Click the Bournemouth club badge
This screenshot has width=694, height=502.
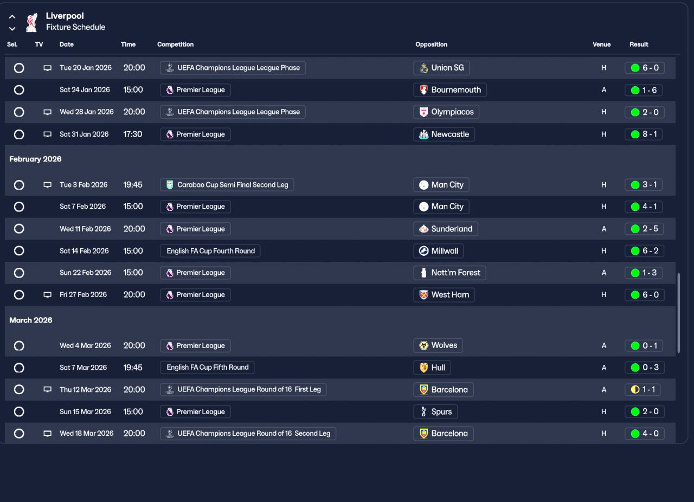click(424, 90)
